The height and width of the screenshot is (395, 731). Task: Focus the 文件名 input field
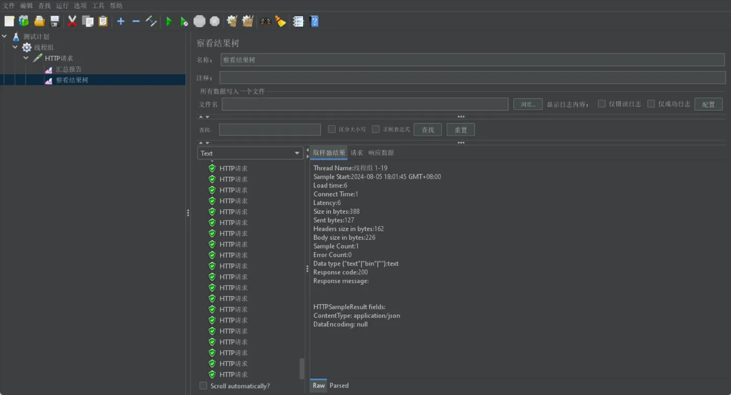point(365,104)
